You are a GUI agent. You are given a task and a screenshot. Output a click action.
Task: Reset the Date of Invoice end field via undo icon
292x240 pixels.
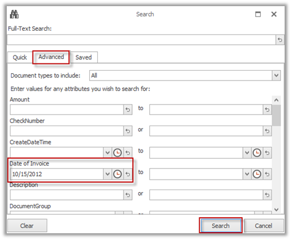pyautogui.click(x=267, y=174)
